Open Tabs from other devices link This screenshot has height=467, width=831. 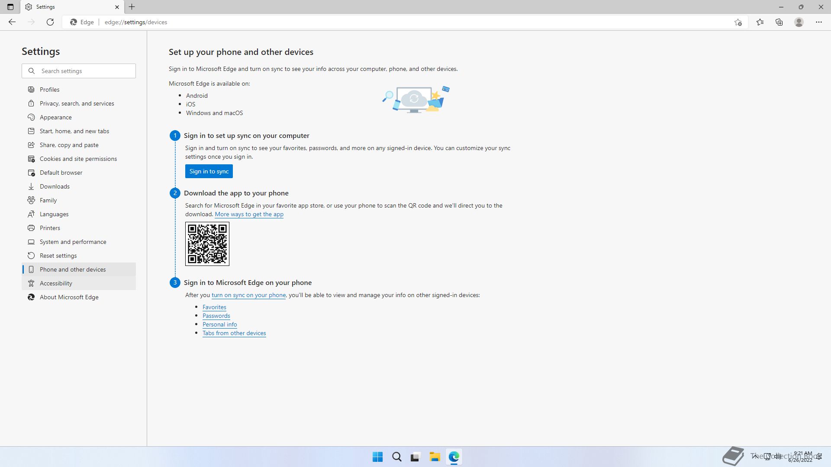pos(234,333)
